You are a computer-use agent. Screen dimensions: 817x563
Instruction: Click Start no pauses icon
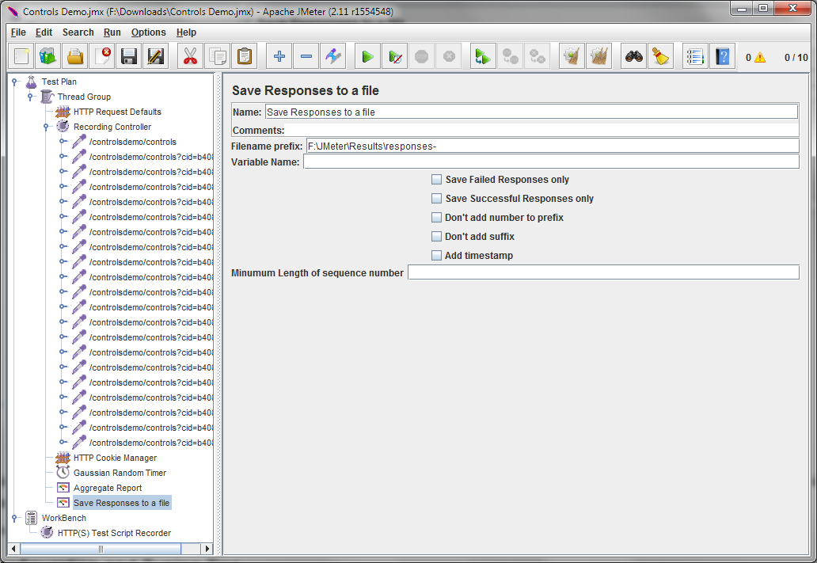click(395, 56)
